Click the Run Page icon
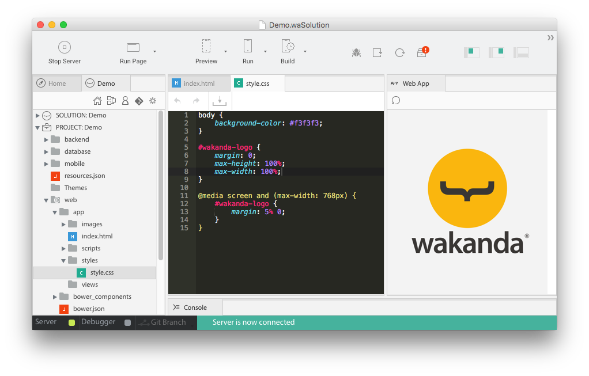 point(133,47)
